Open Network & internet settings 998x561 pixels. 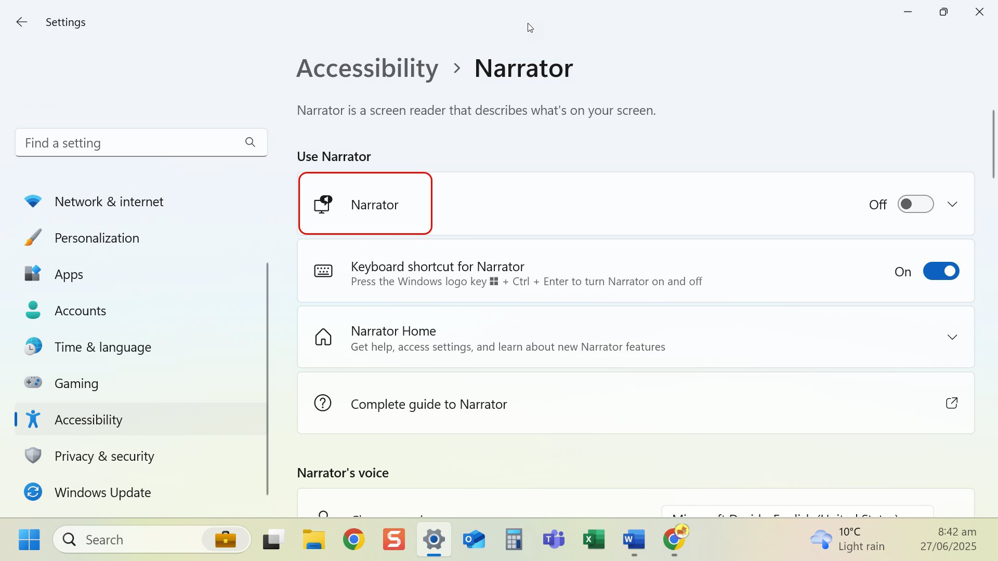tap(140, 202)
